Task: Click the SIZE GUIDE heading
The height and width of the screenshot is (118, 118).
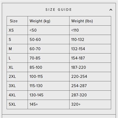Action: click(59, 10)
